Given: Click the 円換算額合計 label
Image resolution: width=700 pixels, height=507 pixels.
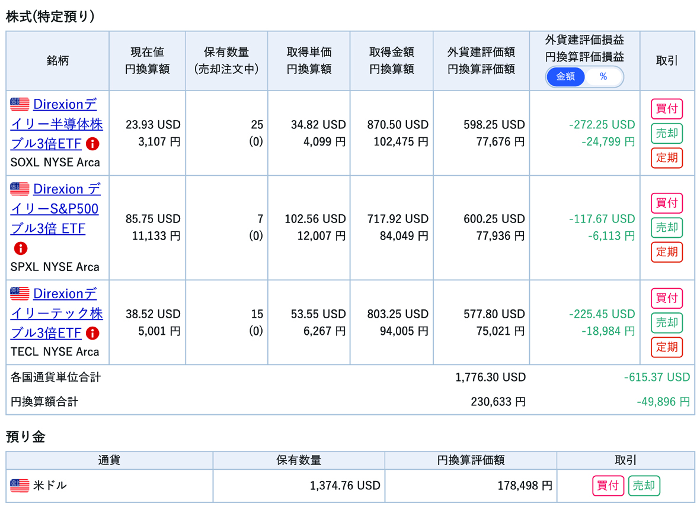Looking at the screenshot, I should (x=44, y=402).
